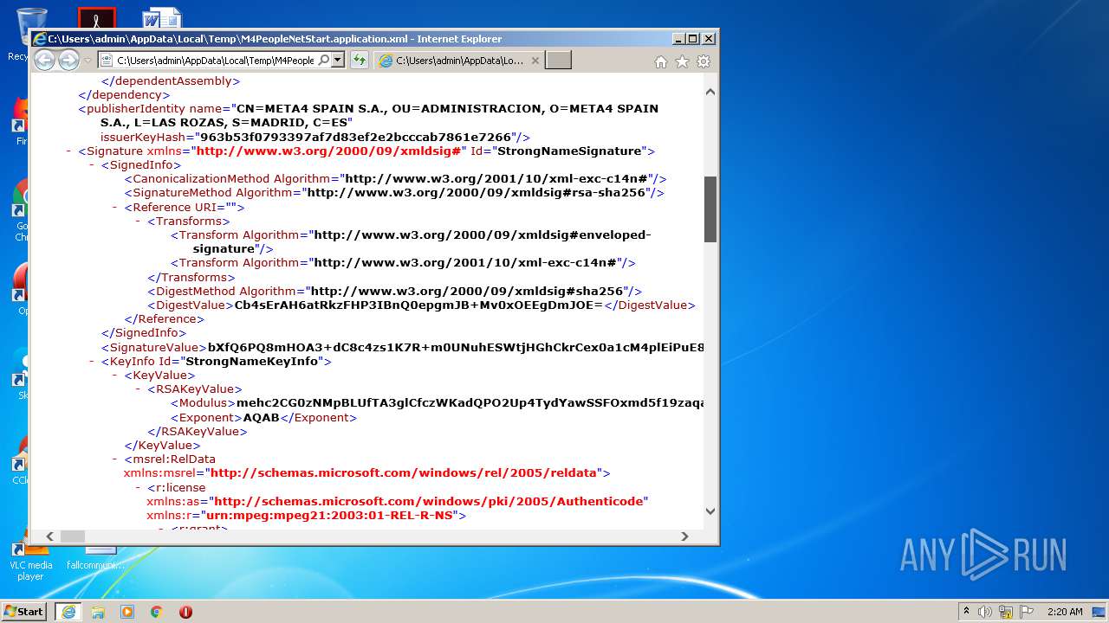Select the C:\Users\admin\AppData\Lo... browser tab
The width and height of the screenshot is (1109, 623).
tap(459, 61)
